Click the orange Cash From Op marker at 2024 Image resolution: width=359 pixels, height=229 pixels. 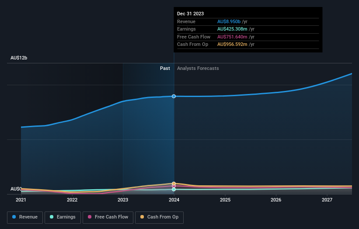(x=174, y=184)
